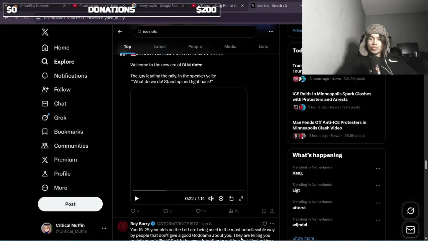Enter video fullscreen mode
Image resolution: width=428 pixels, height=241 pixels.
[241, 198]
